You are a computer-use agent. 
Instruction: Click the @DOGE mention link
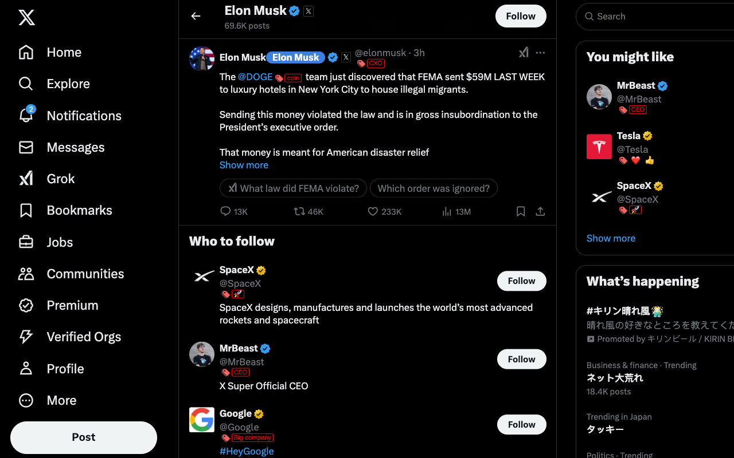255,77
